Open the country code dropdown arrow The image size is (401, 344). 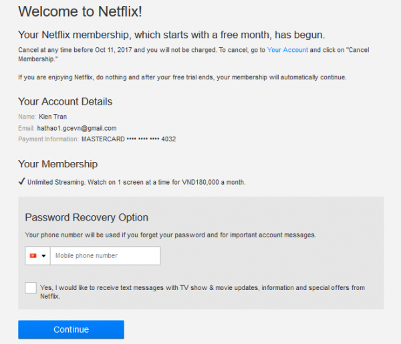[43, 256]
